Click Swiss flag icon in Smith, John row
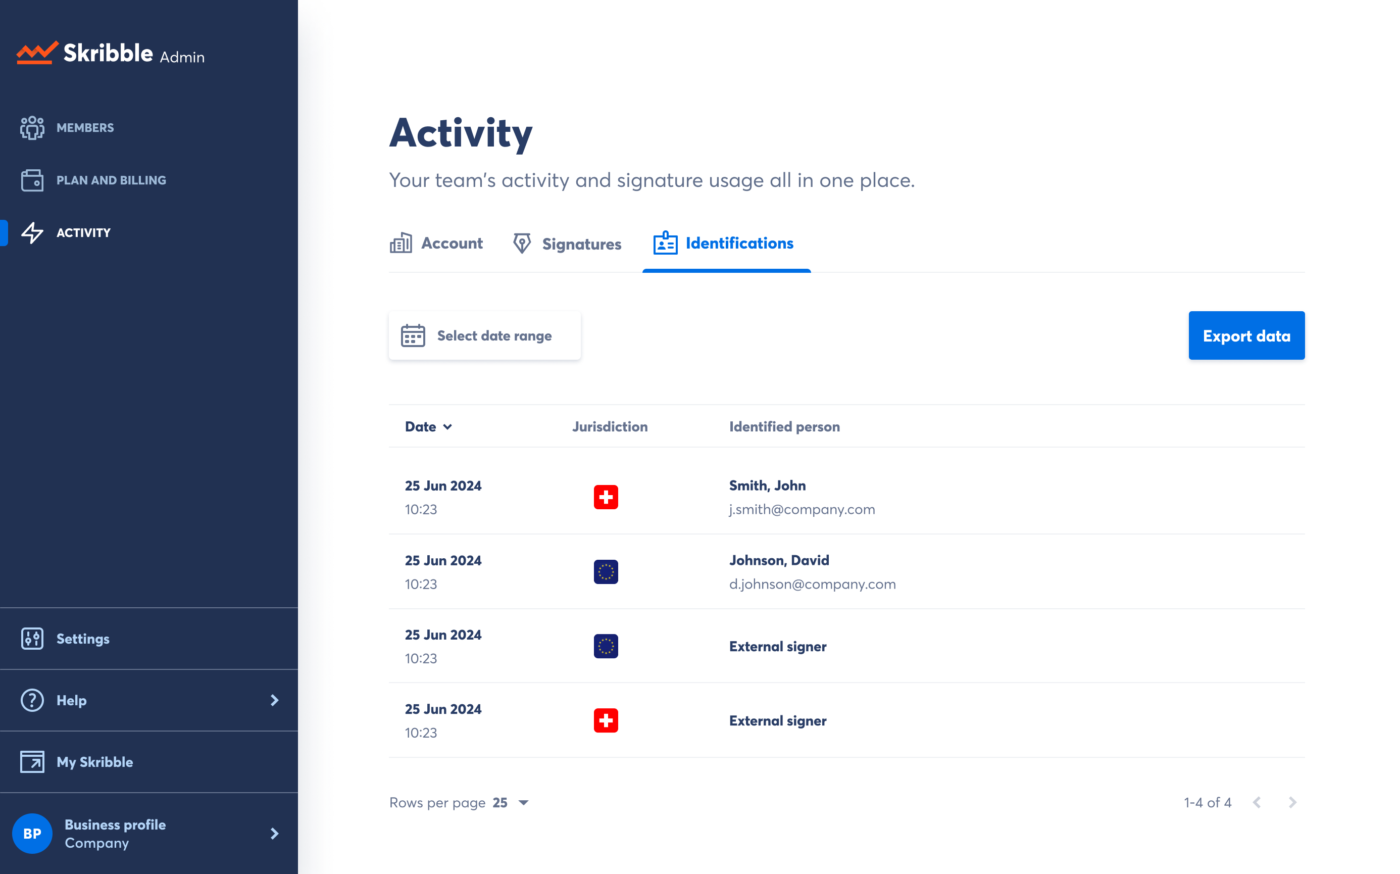Screen dimensions: 1400x874 (x=606, y=497)
